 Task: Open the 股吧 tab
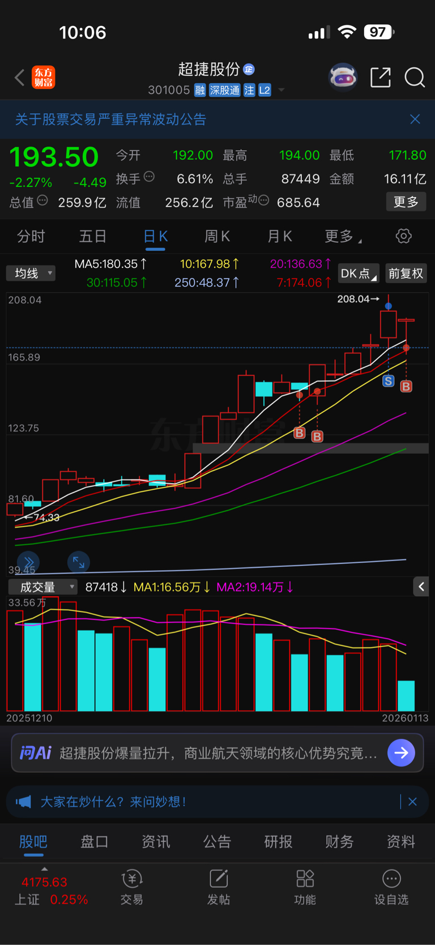tap(33, 842)
